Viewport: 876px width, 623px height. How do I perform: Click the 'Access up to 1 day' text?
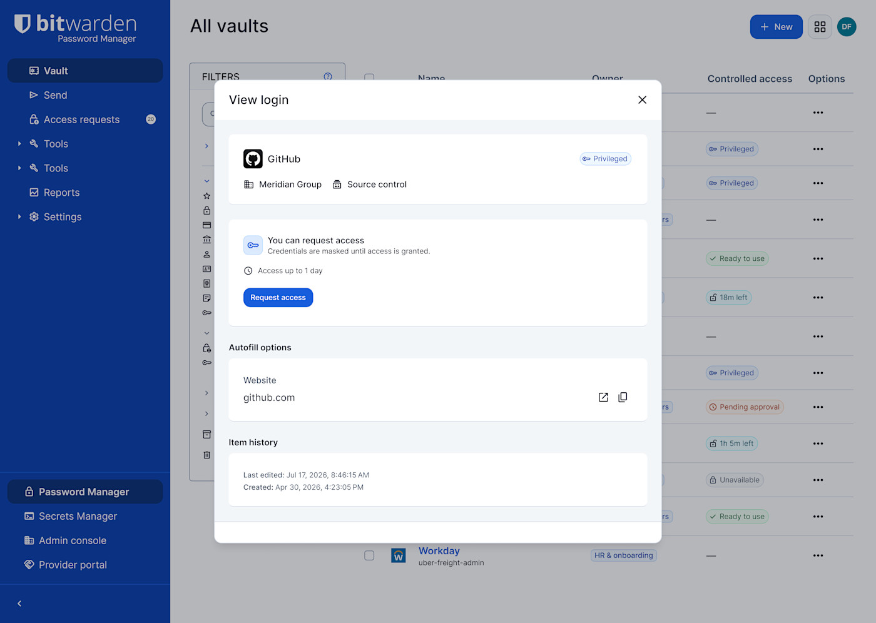290,271
